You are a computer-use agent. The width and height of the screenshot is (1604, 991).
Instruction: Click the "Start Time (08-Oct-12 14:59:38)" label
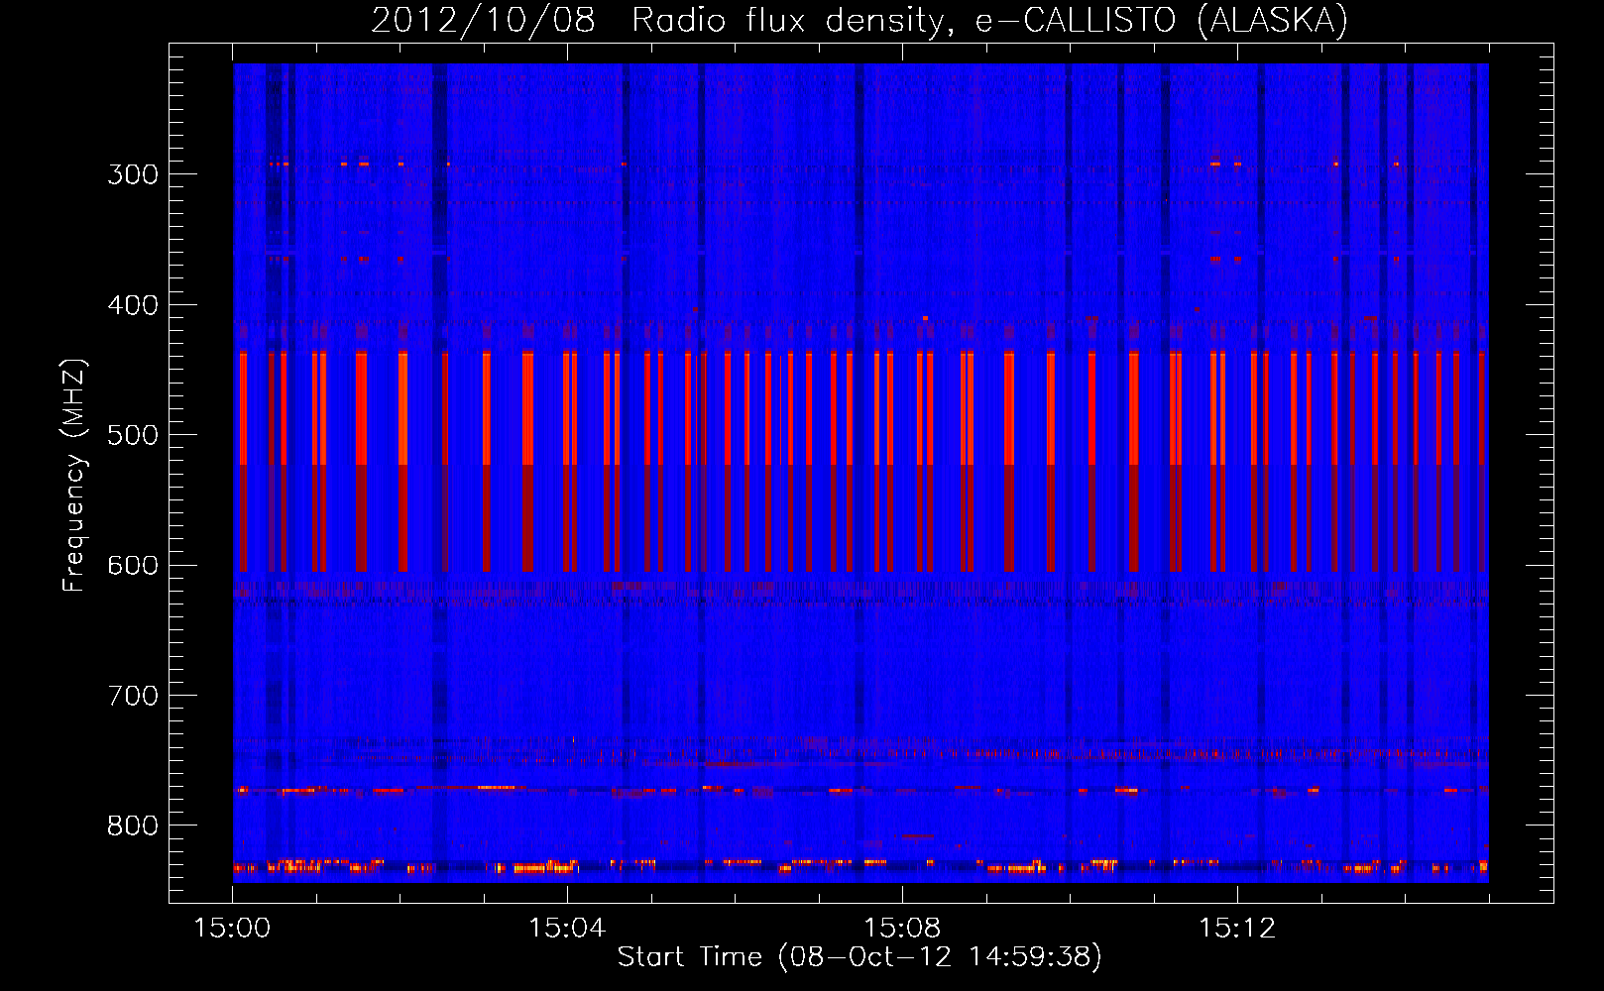(859, 956)
